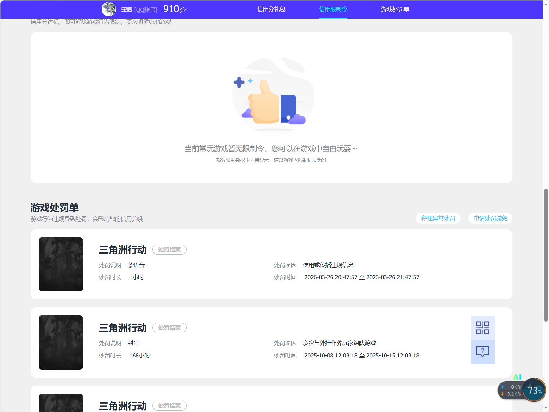549x412 pixels.
Task: Click the 禁语音 penalty description
Action: (x=136, y=265)
